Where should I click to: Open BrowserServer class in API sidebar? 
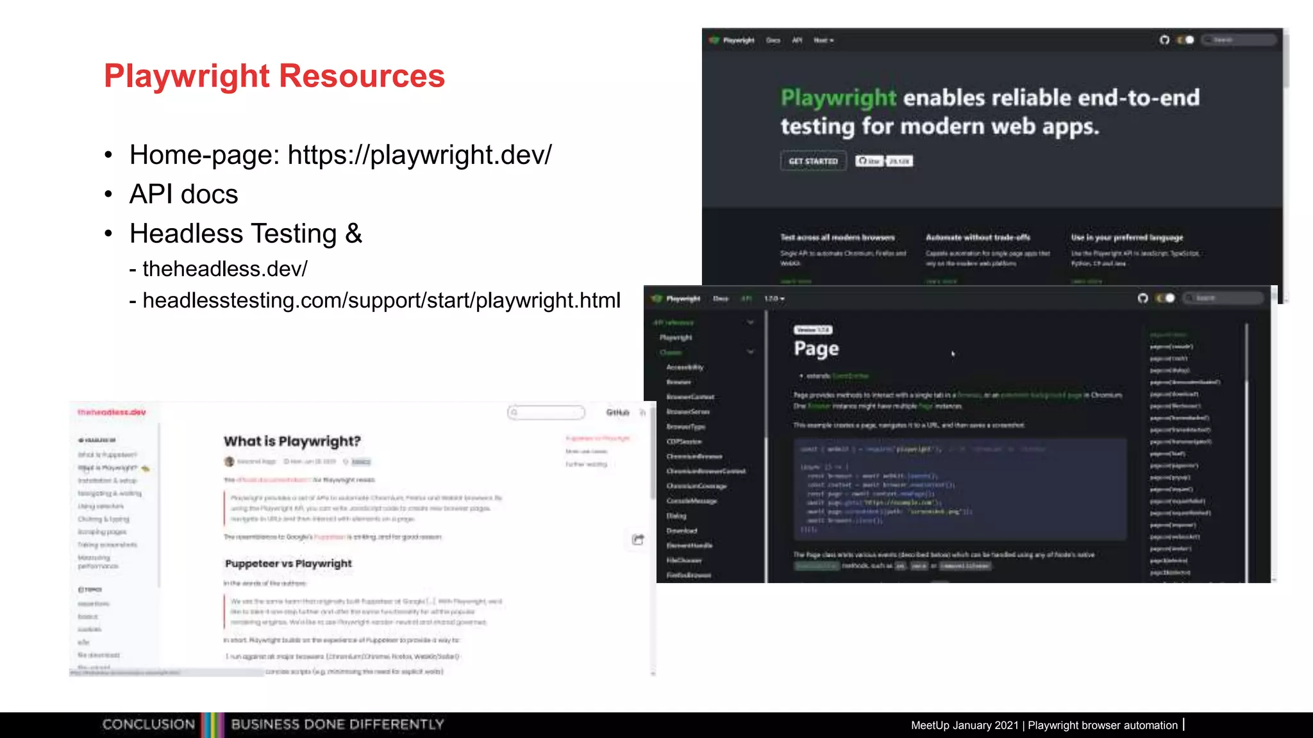tap(688, 411)
